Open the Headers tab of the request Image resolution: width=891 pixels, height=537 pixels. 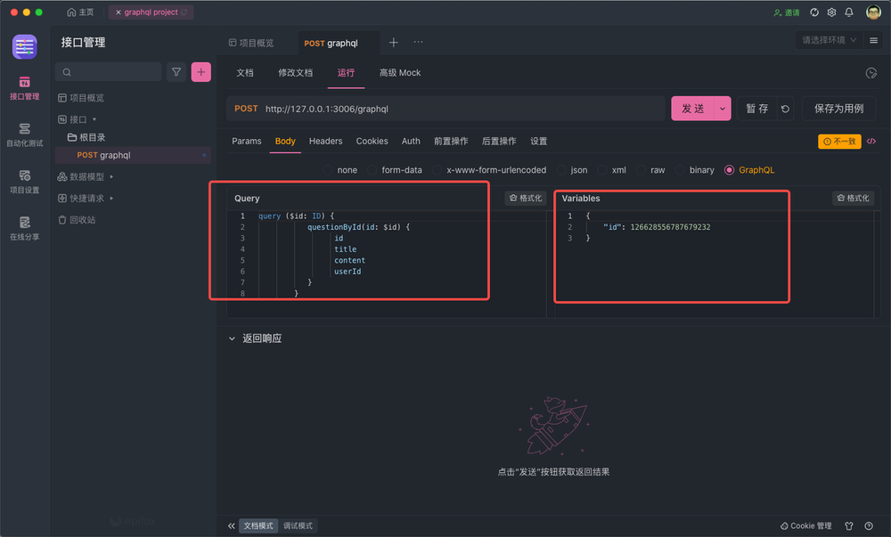325,141
